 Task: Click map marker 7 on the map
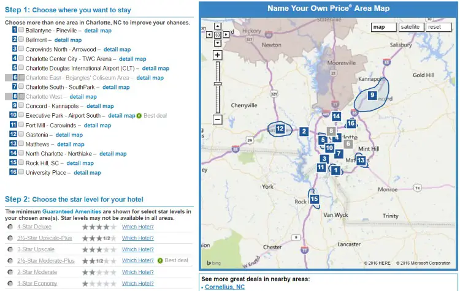[339, 153]
